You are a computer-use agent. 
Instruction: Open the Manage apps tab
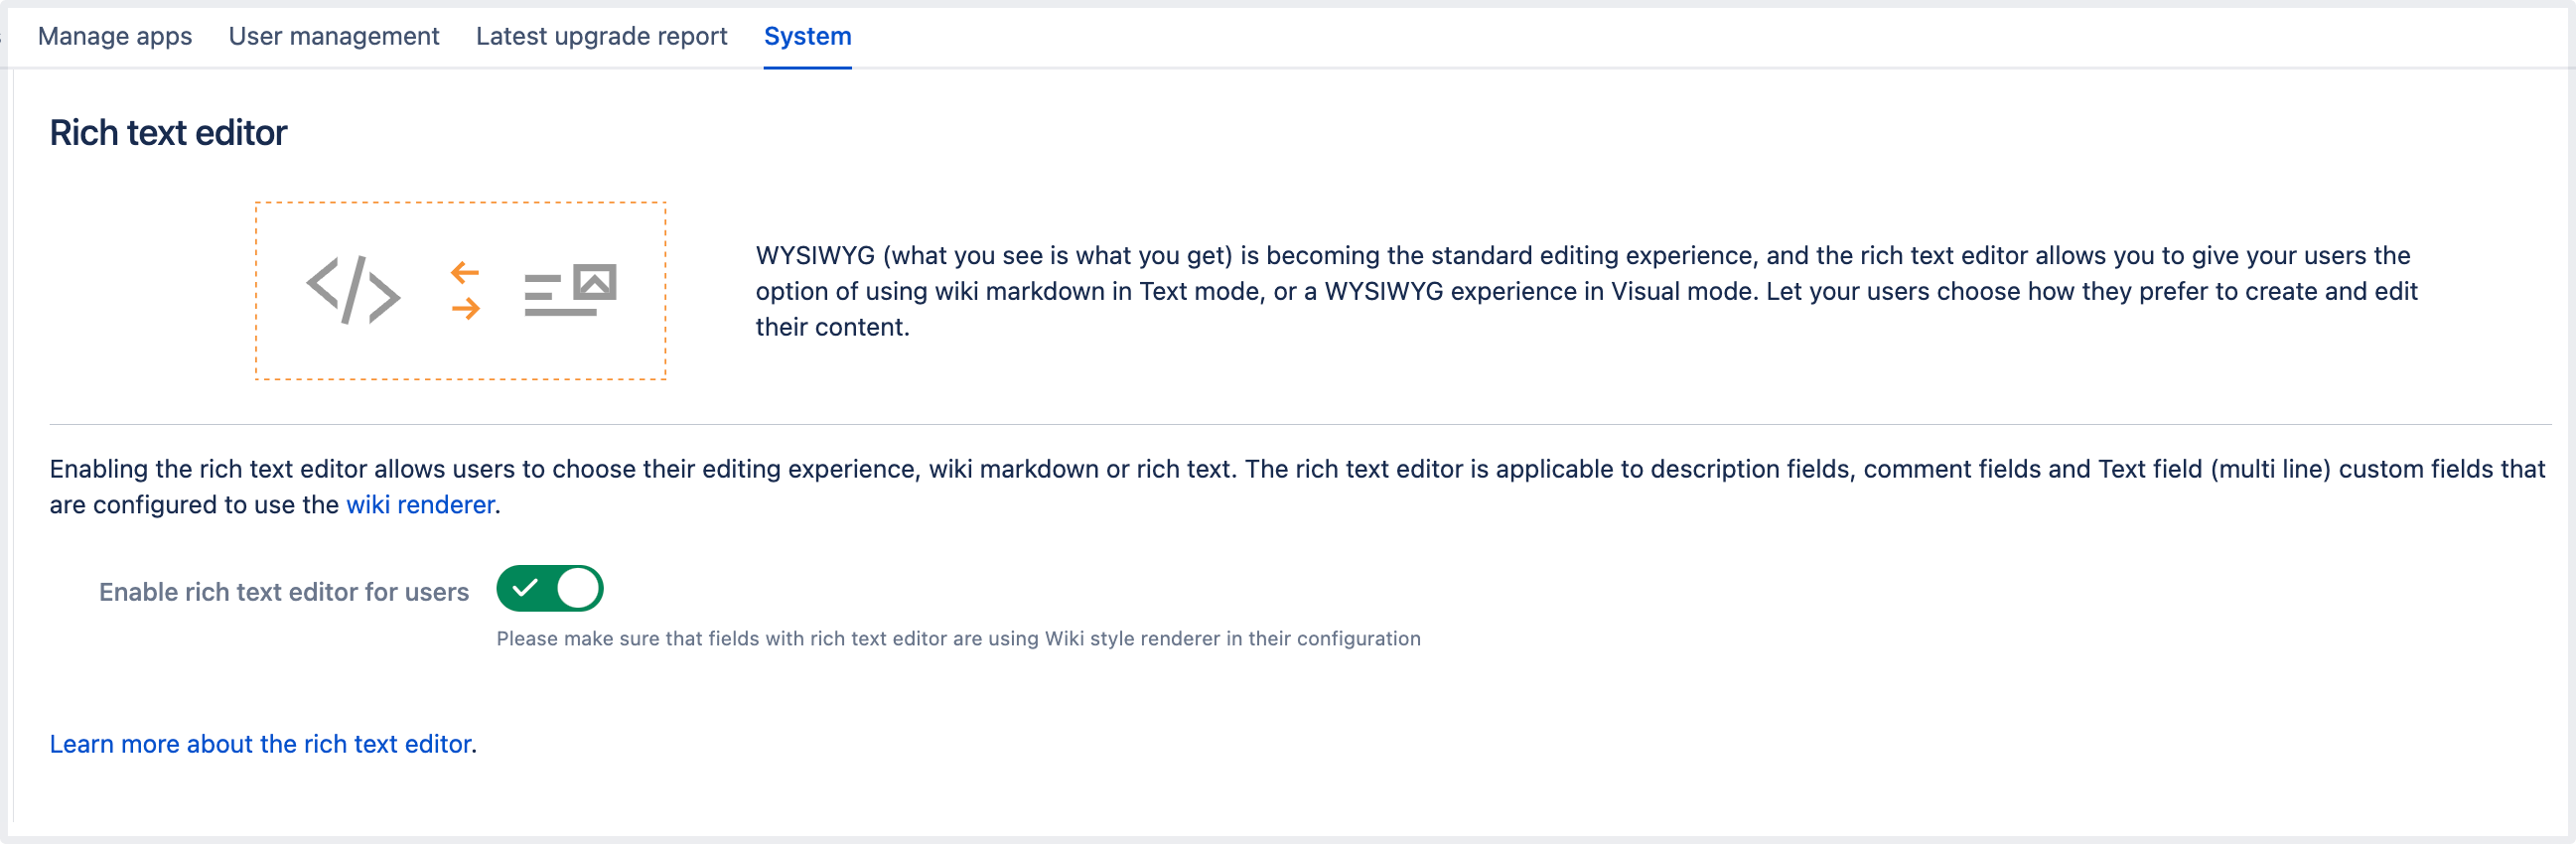(114, 36)
